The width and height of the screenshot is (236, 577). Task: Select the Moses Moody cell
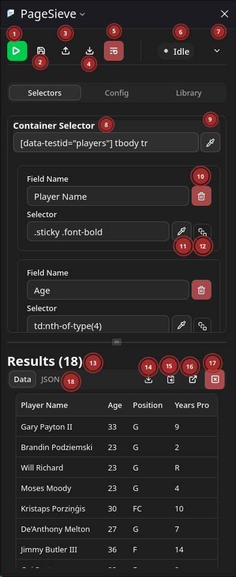46,489
